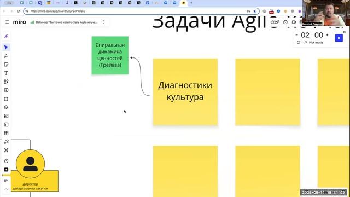Insert a table with the grid tool
The height and width of the screenshot is (197, 350).
(x=6, y=133)
